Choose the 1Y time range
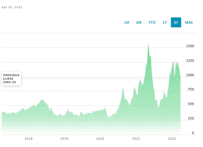The height and width of the screenshot is (147, 203). [165, 23]
